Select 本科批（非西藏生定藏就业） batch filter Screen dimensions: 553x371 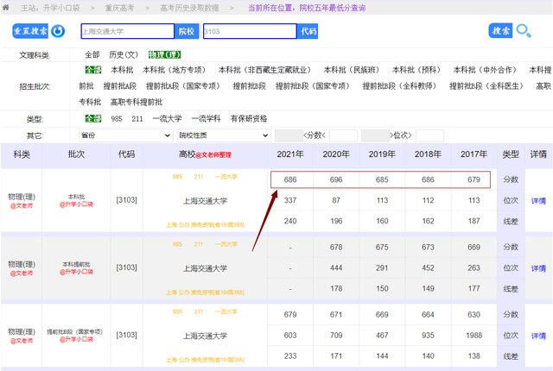[x=265, y=70]
